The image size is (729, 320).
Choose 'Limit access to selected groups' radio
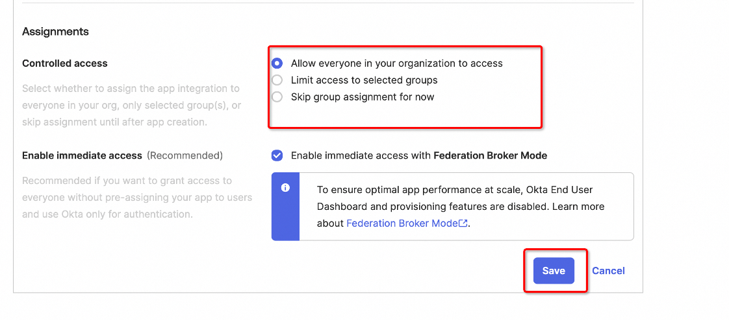coord(277,80)
